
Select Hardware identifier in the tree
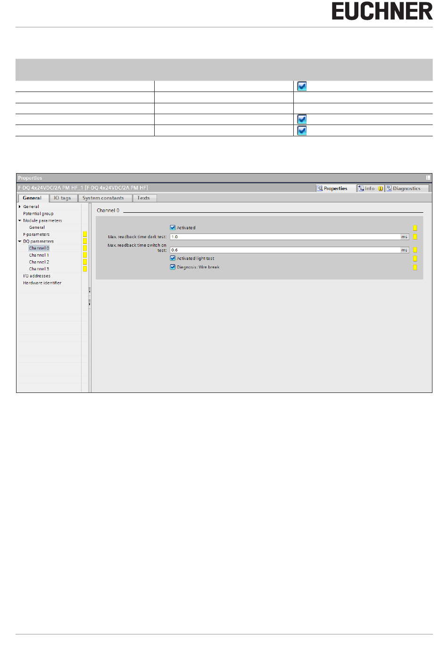42,283
